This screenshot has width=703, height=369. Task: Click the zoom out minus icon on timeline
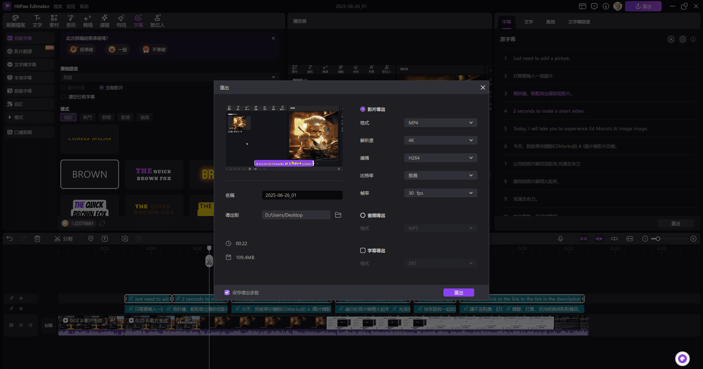645,239
